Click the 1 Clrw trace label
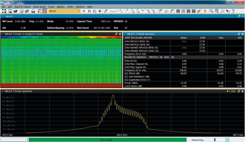This screenshot has height=142, width=245. tap(231, 91)
